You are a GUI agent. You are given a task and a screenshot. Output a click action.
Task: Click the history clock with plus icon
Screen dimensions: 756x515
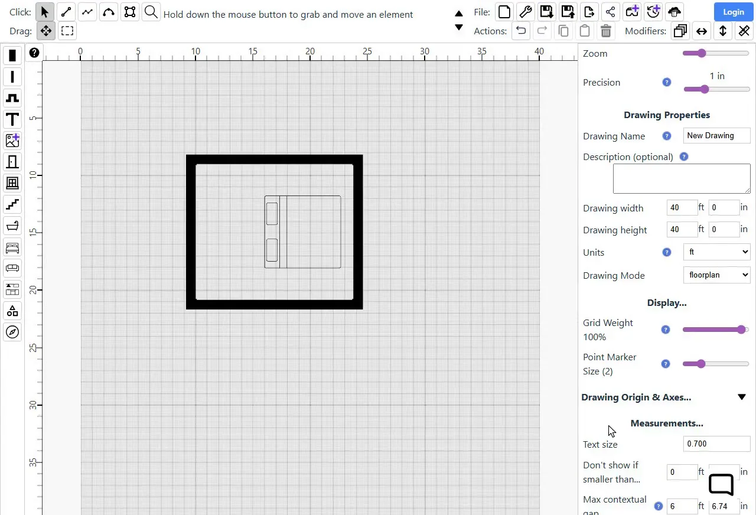pyautogui.click(x=653, y=12)
